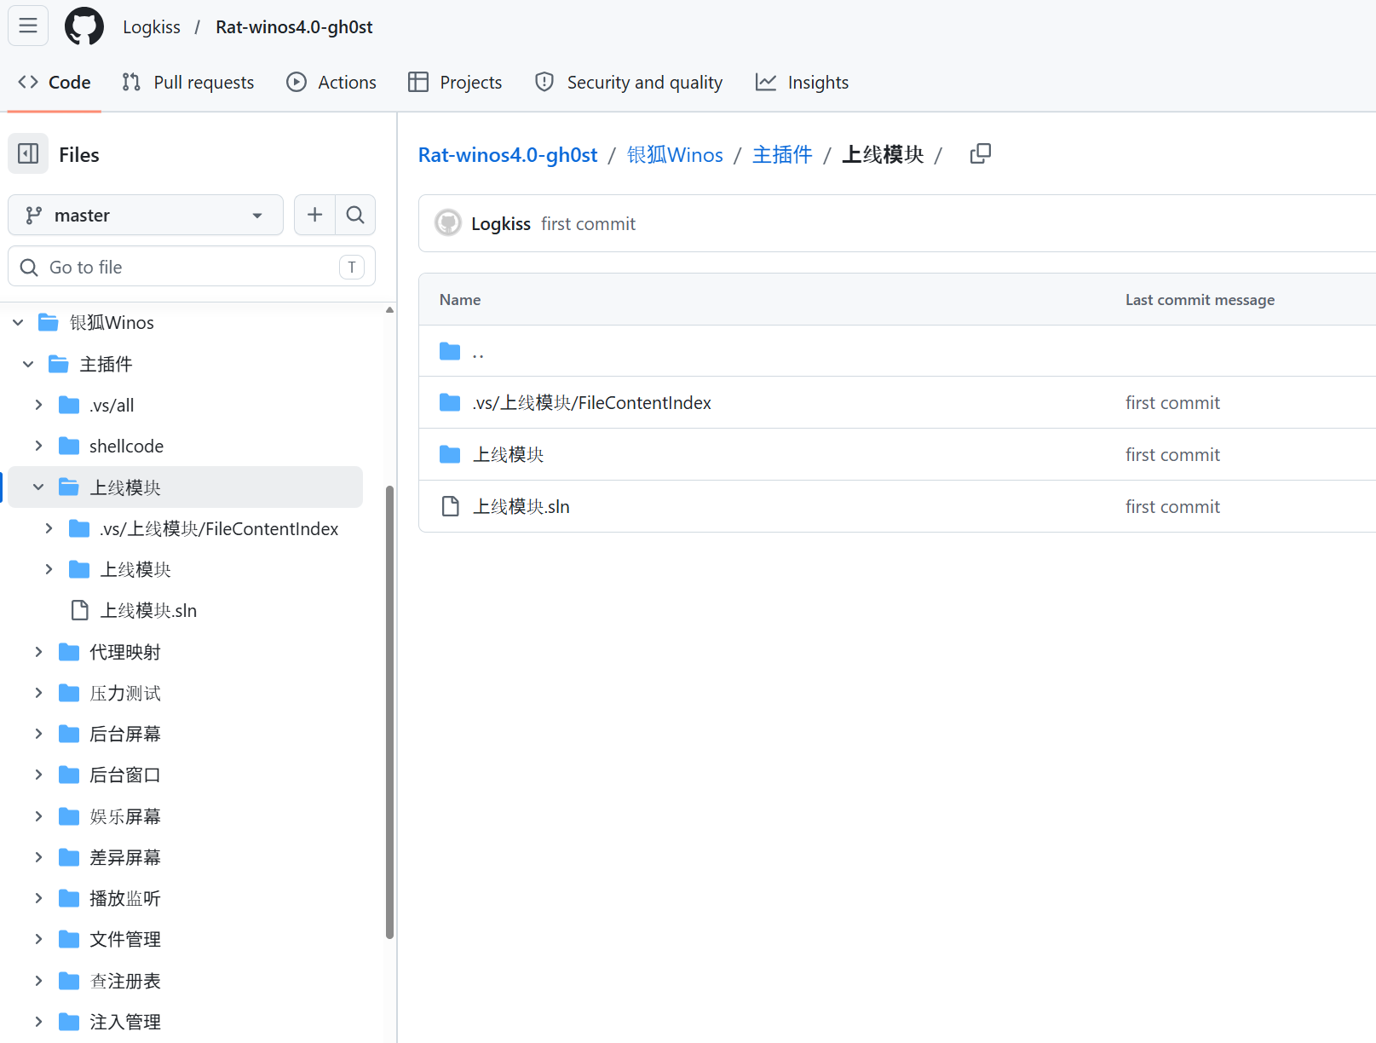Collapse the 上线模块 tree folder
This screenshot has height=1043, width=1376.
(x=38, y=487)
